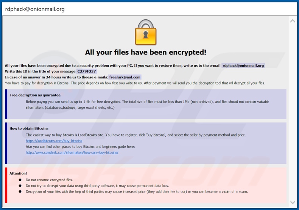This screenshot has width=299, height=210.
Task: Select the 'How to obtain Bitcoins' heading
Action: (x=29, y=129)
